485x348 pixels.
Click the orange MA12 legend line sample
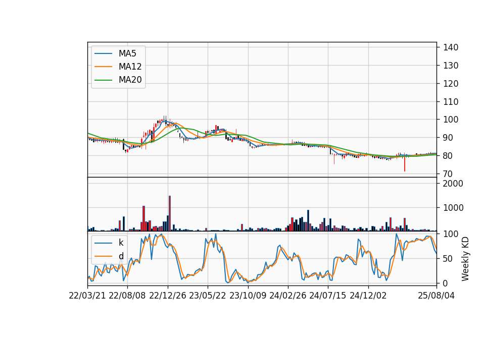coord(103,67)
